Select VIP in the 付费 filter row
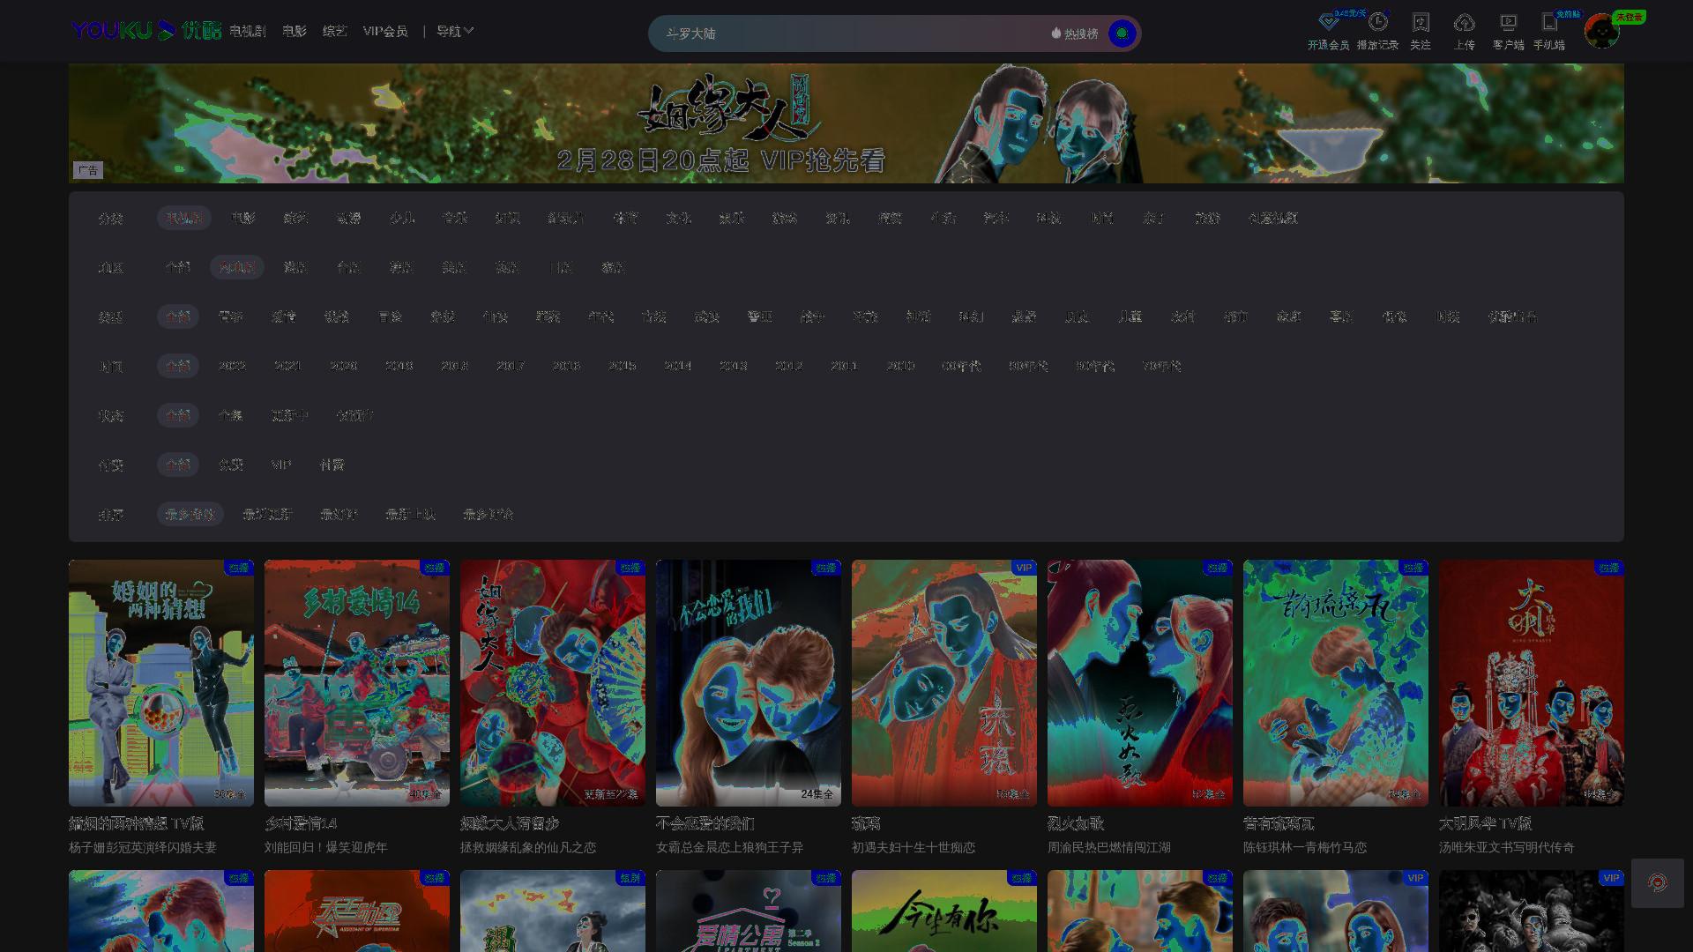This screenshot has height=952, width=1693. 281,465
